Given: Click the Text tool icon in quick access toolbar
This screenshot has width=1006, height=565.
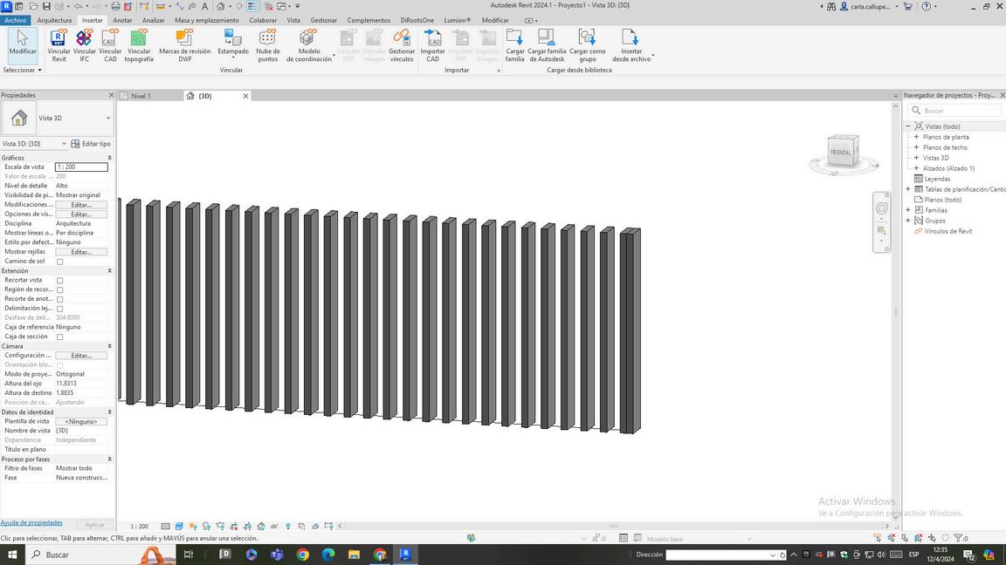Looking at the screenshot, I should (x=204, y=6).
